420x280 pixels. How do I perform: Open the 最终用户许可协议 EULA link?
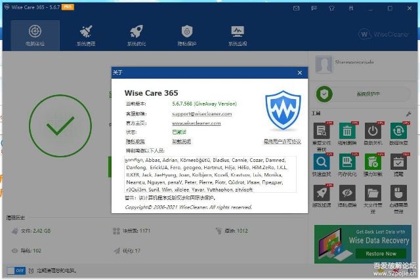(x=282, y=142)
